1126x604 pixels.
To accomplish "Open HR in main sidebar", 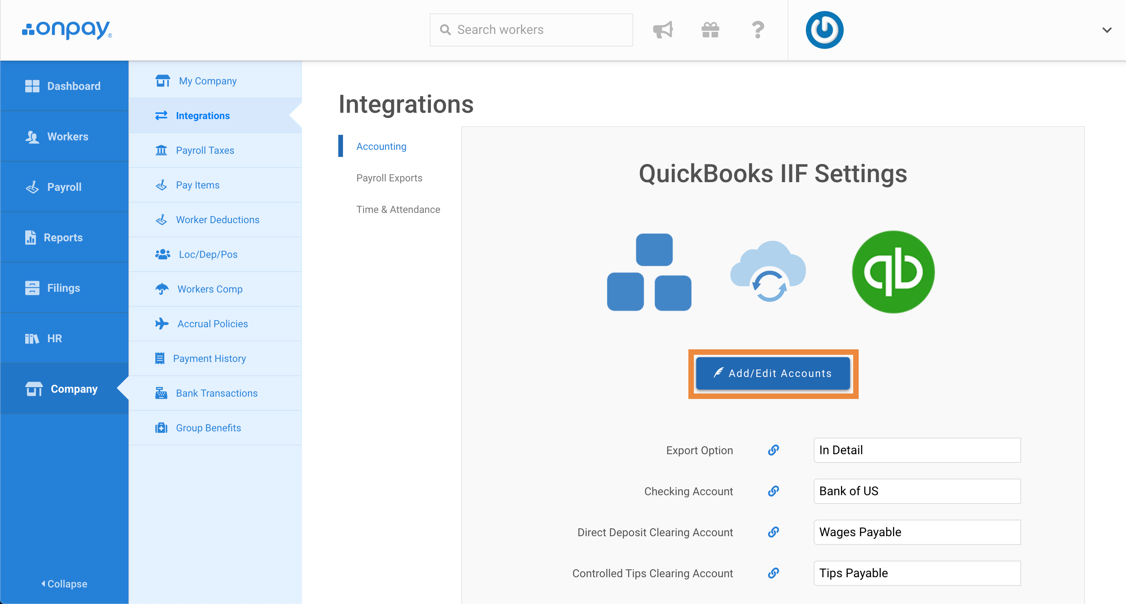I will (x=64, y=338).
